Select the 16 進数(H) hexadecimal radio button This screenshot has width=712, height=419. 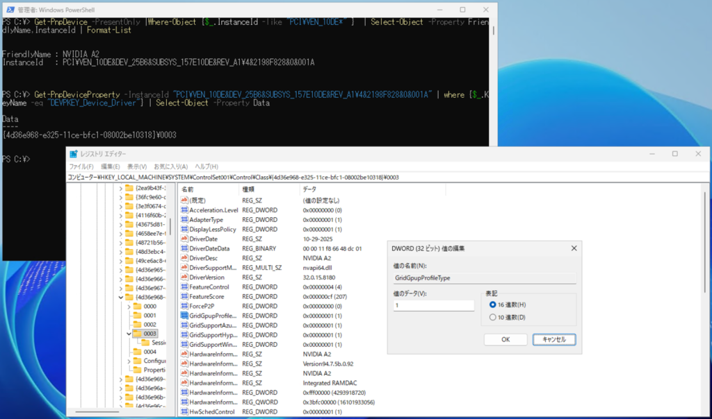coord(493,305)
